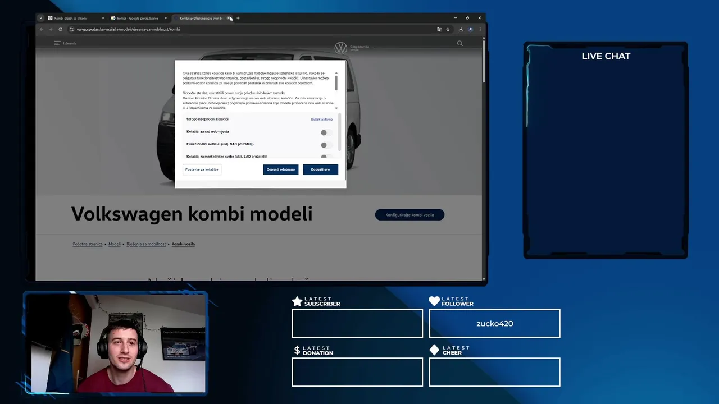Open the Chrome tab search dropdown
Image resolution: width=719 pixels, height=404 pixels.
40,18
